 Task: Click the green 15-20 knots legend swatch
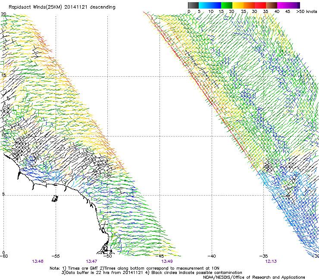(x=227, y=5)
